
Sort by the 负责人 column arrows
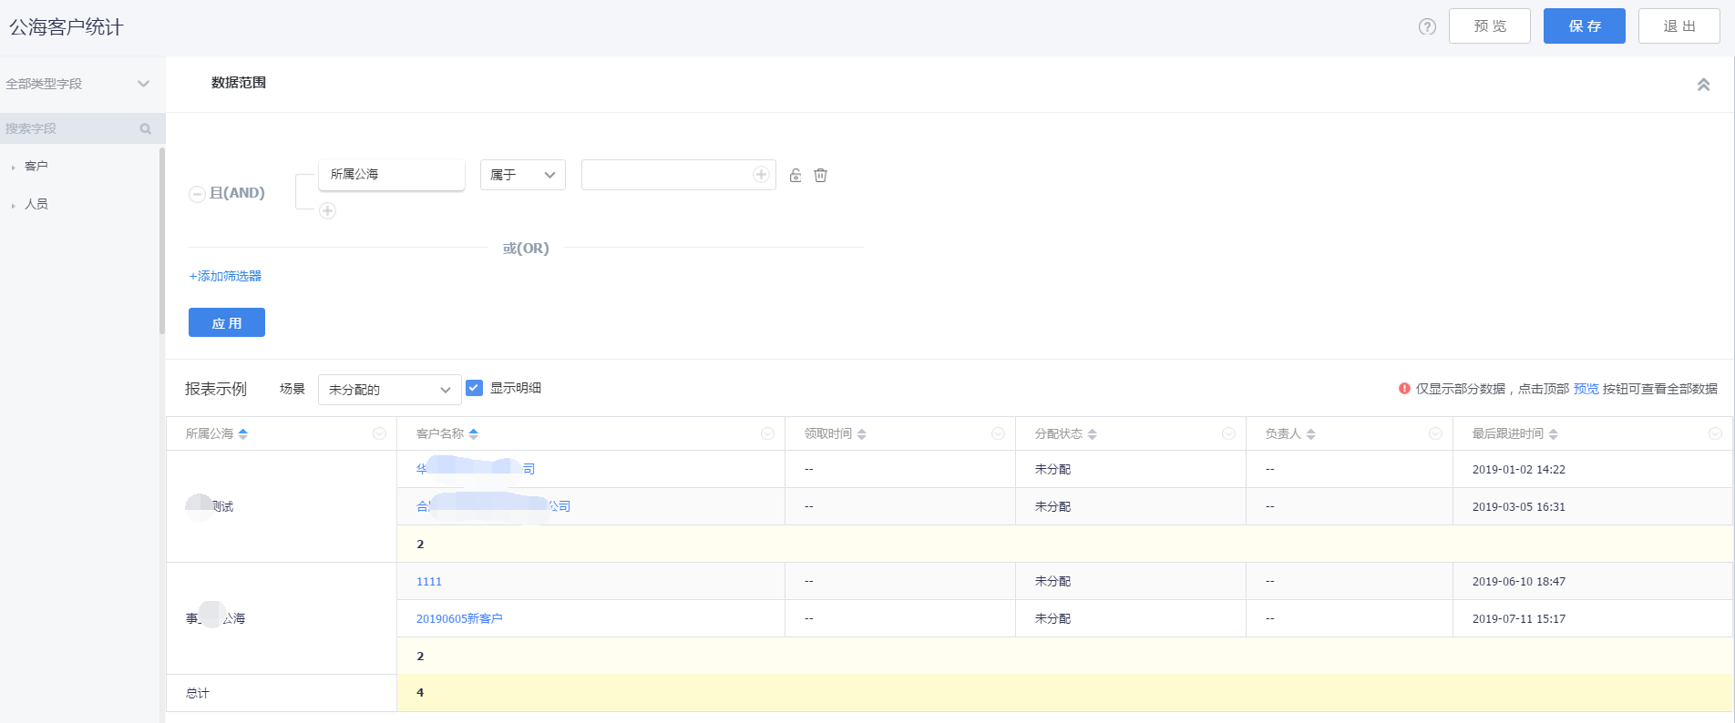1311,434
